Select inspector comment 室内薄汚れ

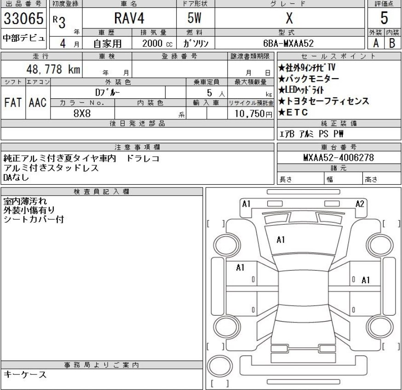pyautogui.click(x=25, y=201)
